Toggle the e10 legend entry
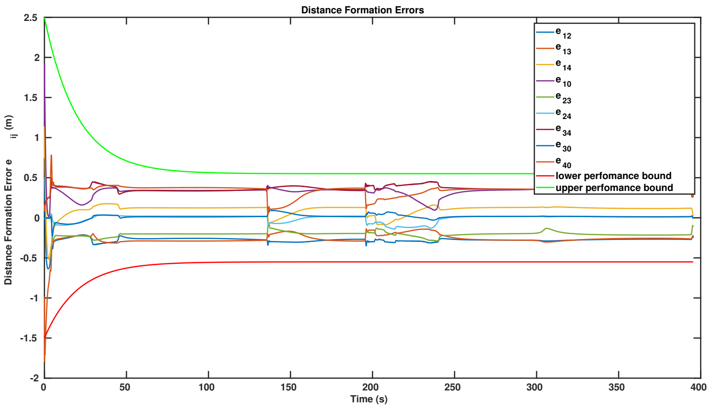 [x=563, y=81]
